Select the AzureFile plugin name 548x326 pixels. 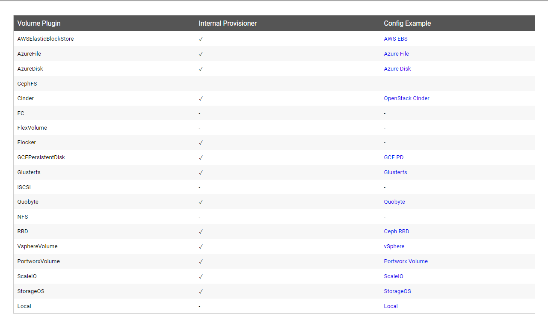tap(29, 54)
